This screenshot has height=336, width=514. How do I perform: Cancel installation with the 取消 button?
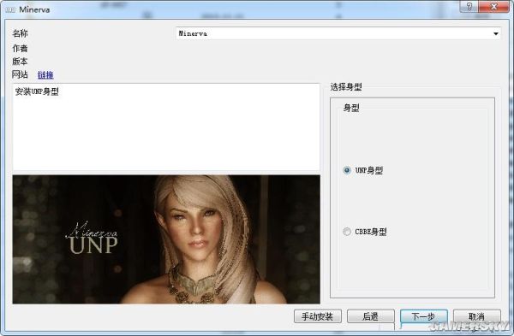pyautogui.click(x=477, y=316)
